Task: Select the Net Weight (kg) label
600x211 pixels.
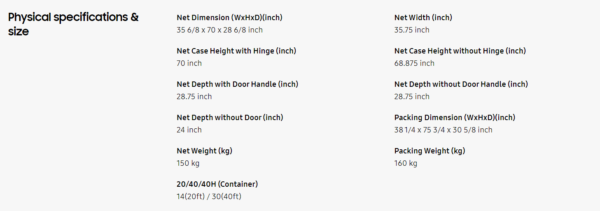Action: 204,151
